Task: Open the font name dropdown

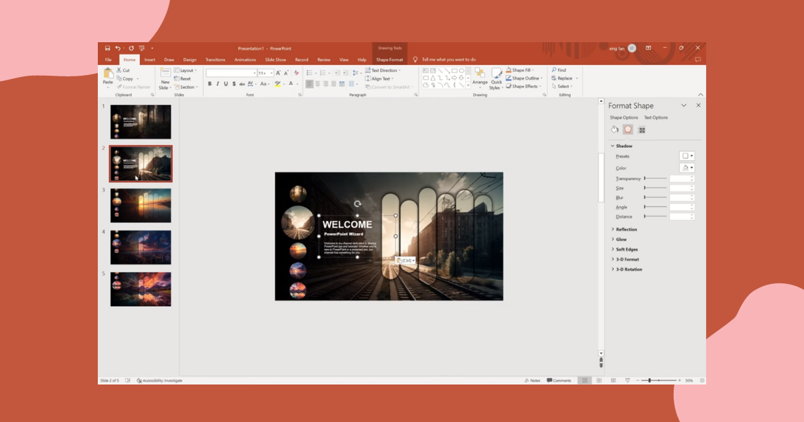Action: click(255, 73)
